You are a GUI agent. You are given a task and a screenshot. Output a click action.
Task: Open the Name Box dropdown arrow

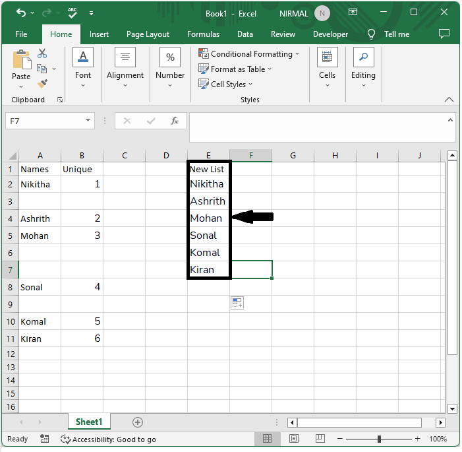coord(88,120)
